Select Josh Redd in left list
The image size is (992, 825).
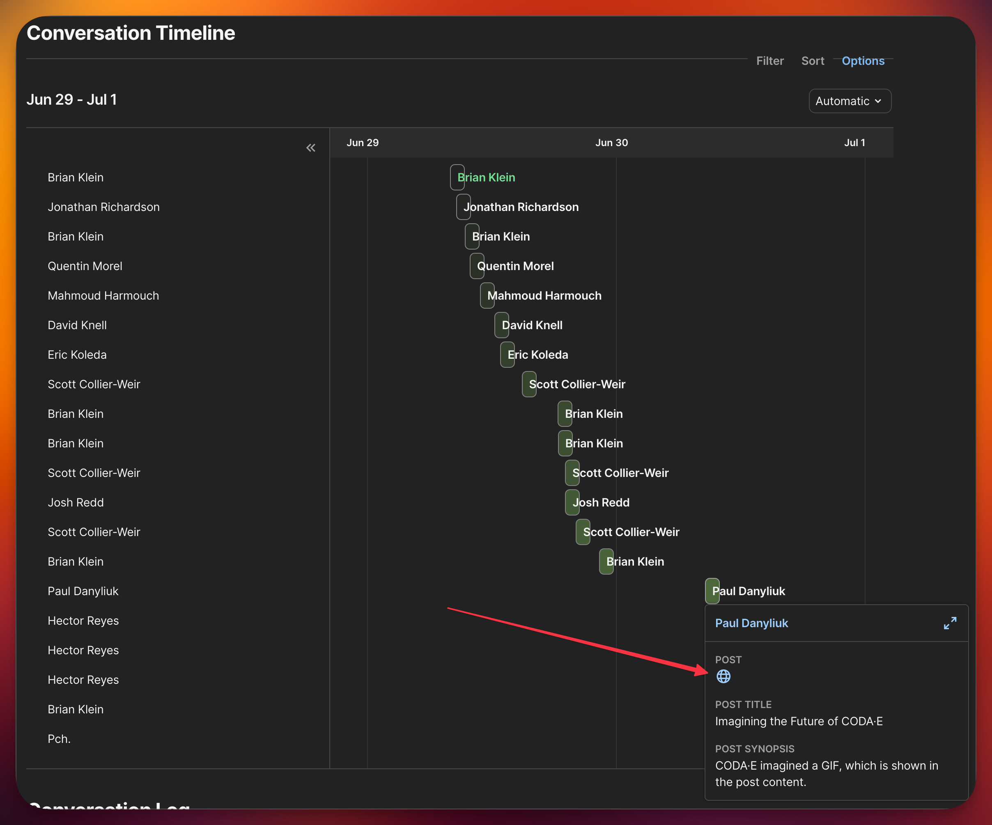coord(76,502)
